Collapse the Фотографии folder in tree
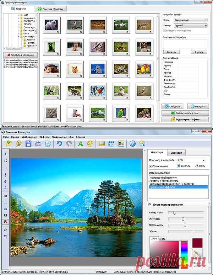Image resolution: width=213 pixels, height=275 pixels. tap(18, 37)
